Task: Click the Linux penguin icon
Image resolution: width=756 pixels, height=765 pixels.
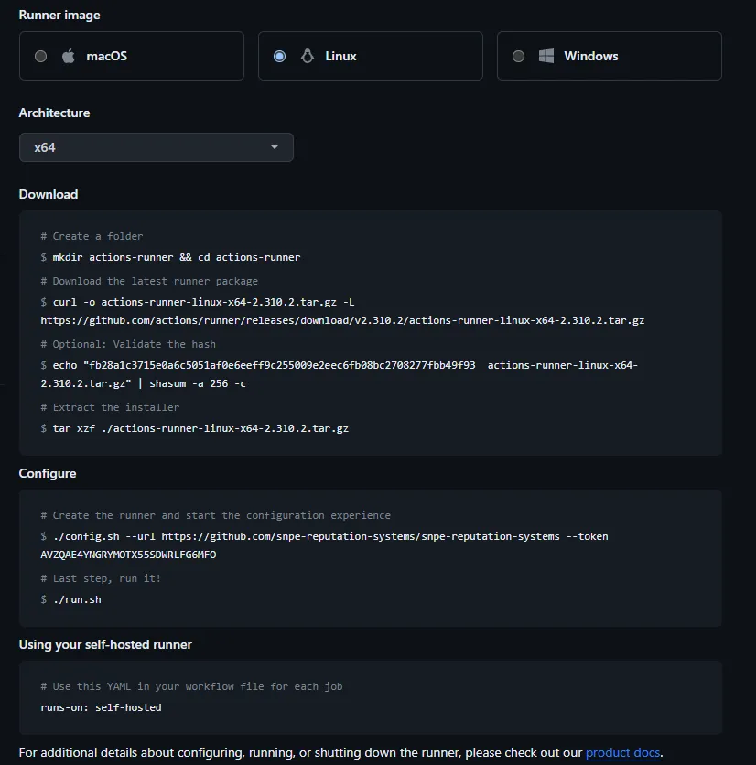Action: coord(308,56)
